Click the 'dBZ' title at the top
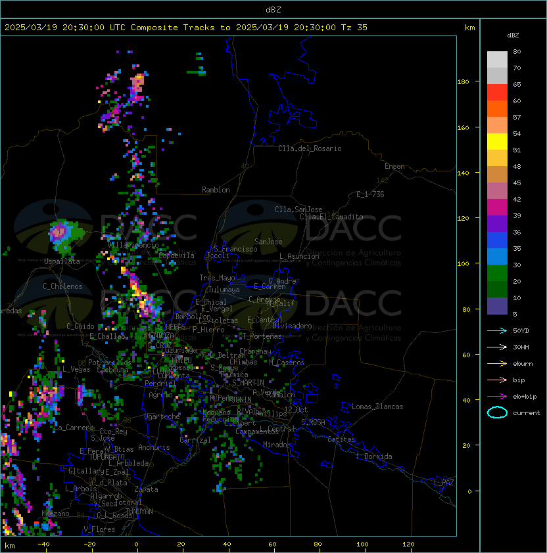The width and height of the screenshot is (547, 553). [x=273, y=9]
